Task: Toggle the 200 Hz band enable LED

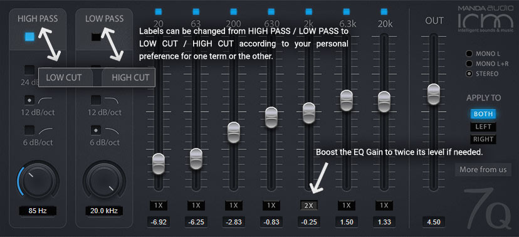Action: tap(234, 12)
